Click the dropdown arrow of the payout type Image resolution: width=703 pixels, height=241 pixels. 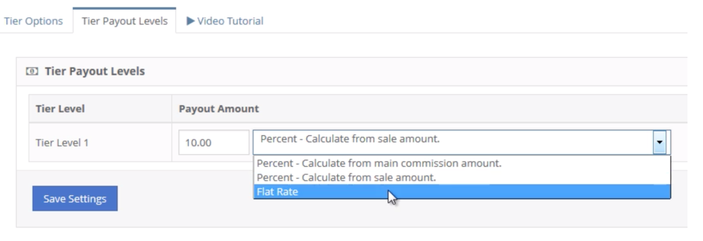point(659,143)
